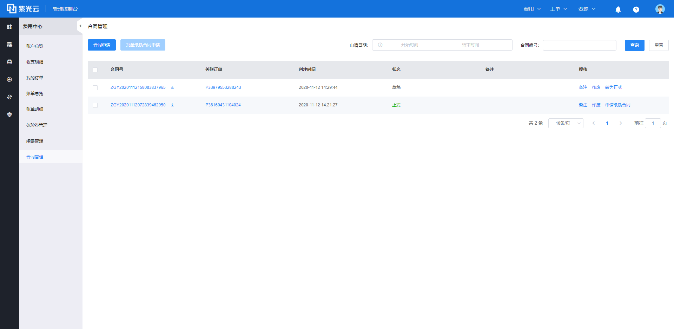Viewport: 674px width, 329px height.
Task: Go to next page arrow
Action: (621, 123)
